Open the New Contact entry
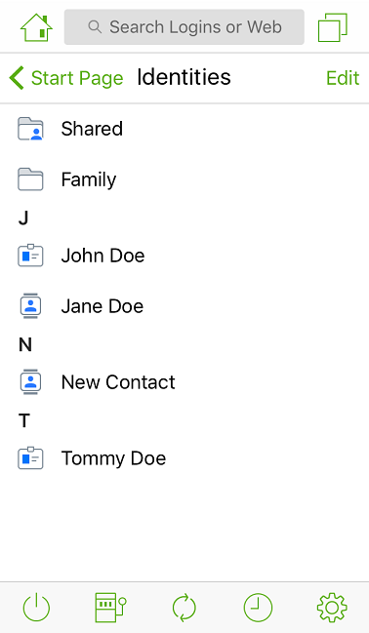Screen dimensions: 369x633 click(x=184, y=382)
